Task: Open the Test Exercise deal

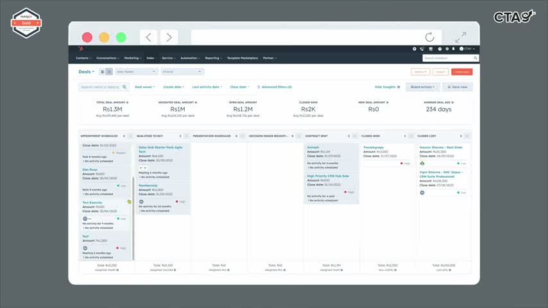Action: (x=92, y=202)
